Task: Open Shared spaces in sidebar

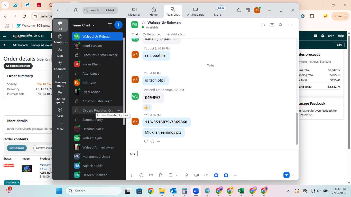Action: pos(60,97)
